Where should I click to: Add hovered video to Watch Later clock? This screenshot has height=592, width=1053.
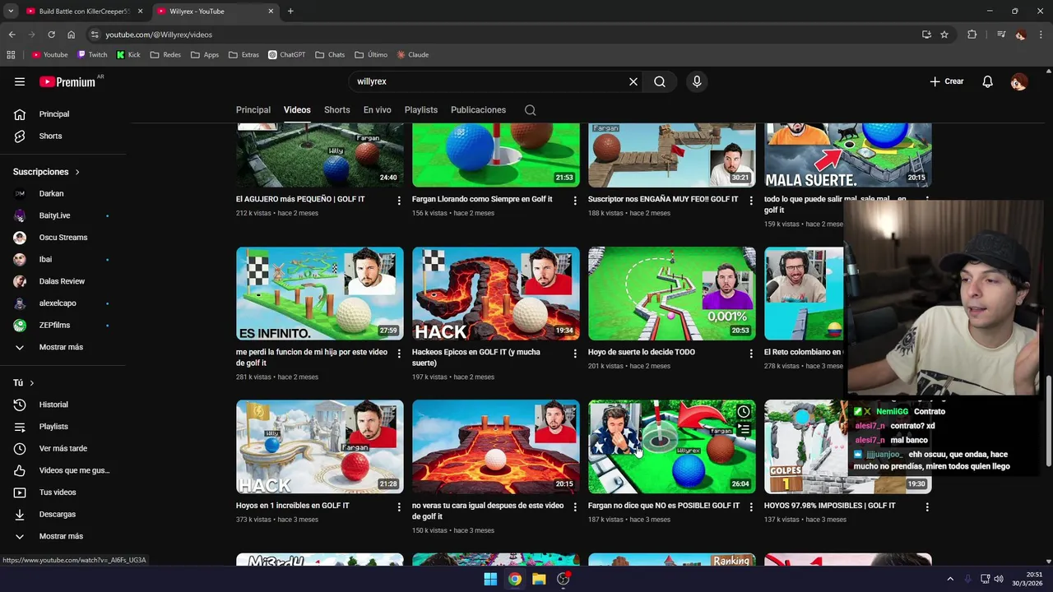744,411
